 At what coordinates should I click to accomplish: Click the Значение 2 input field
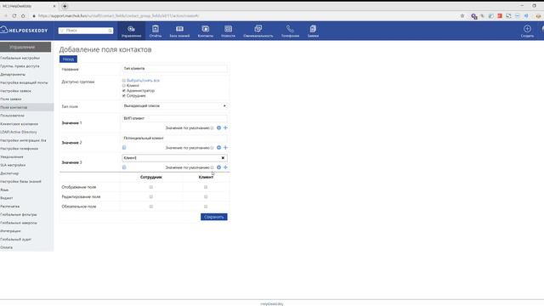point(174,138)
